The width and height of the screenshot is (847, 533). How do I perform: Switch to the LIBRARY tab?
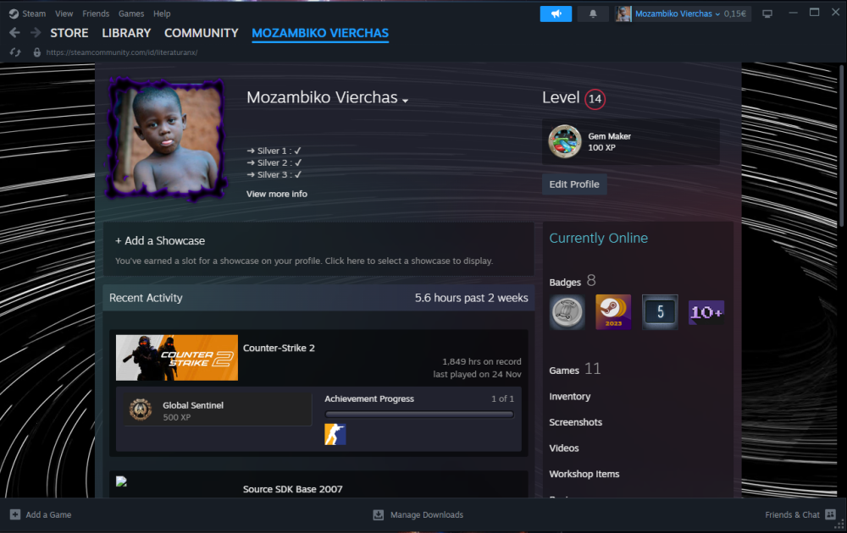pyautogui.click(x=126, y=33)
